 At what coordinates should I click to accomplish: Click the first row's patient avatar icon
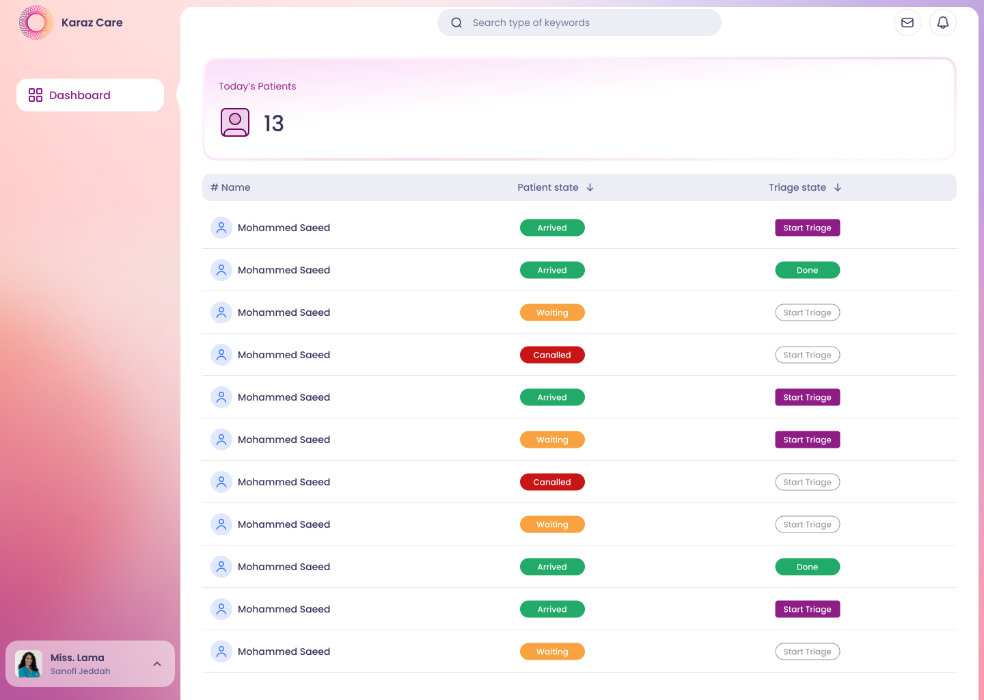(x=221, y=228)
